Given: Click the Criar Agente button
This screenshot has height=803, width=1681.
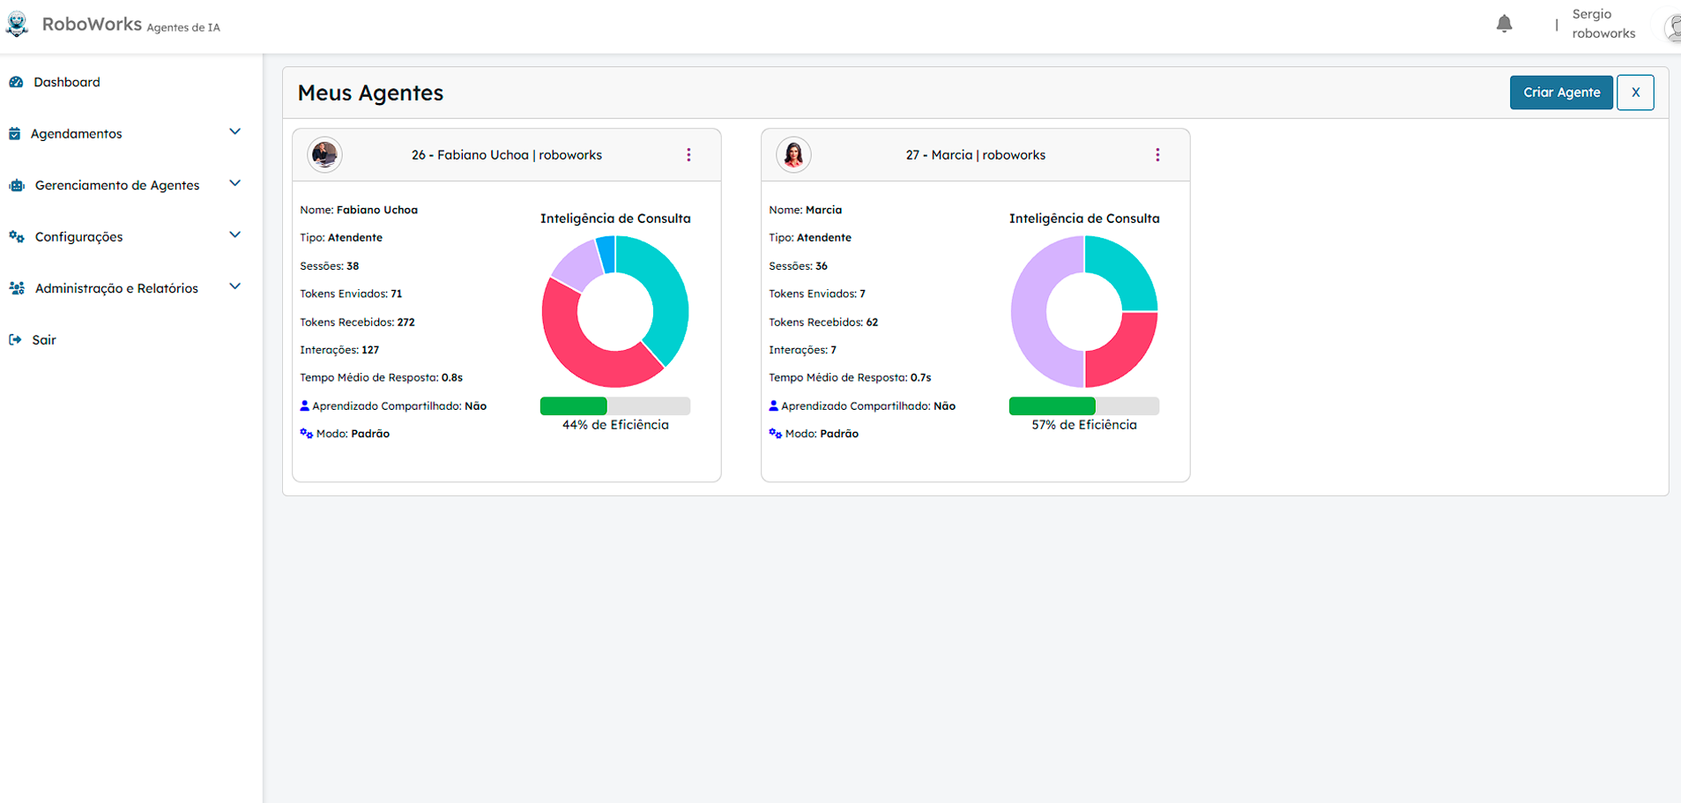Looking at the screenshot, I should click(1560, 93).
